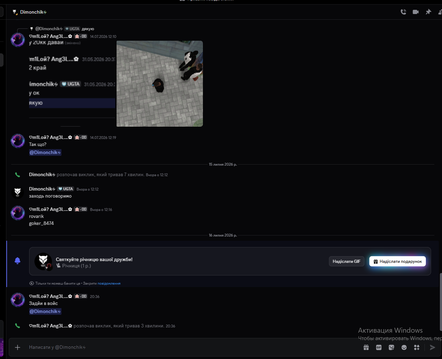Click the username on the 'Вчора о 12:16' message
Viewport: 442px width, 359px height.
[x=51, y=209]
